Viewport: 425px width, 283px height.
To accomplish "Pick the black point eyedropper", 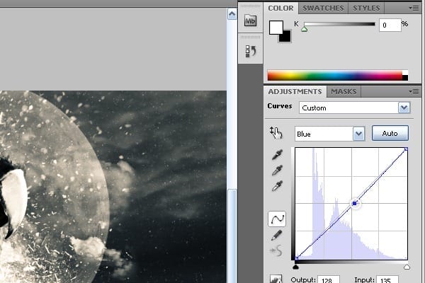I will (276, 155).
